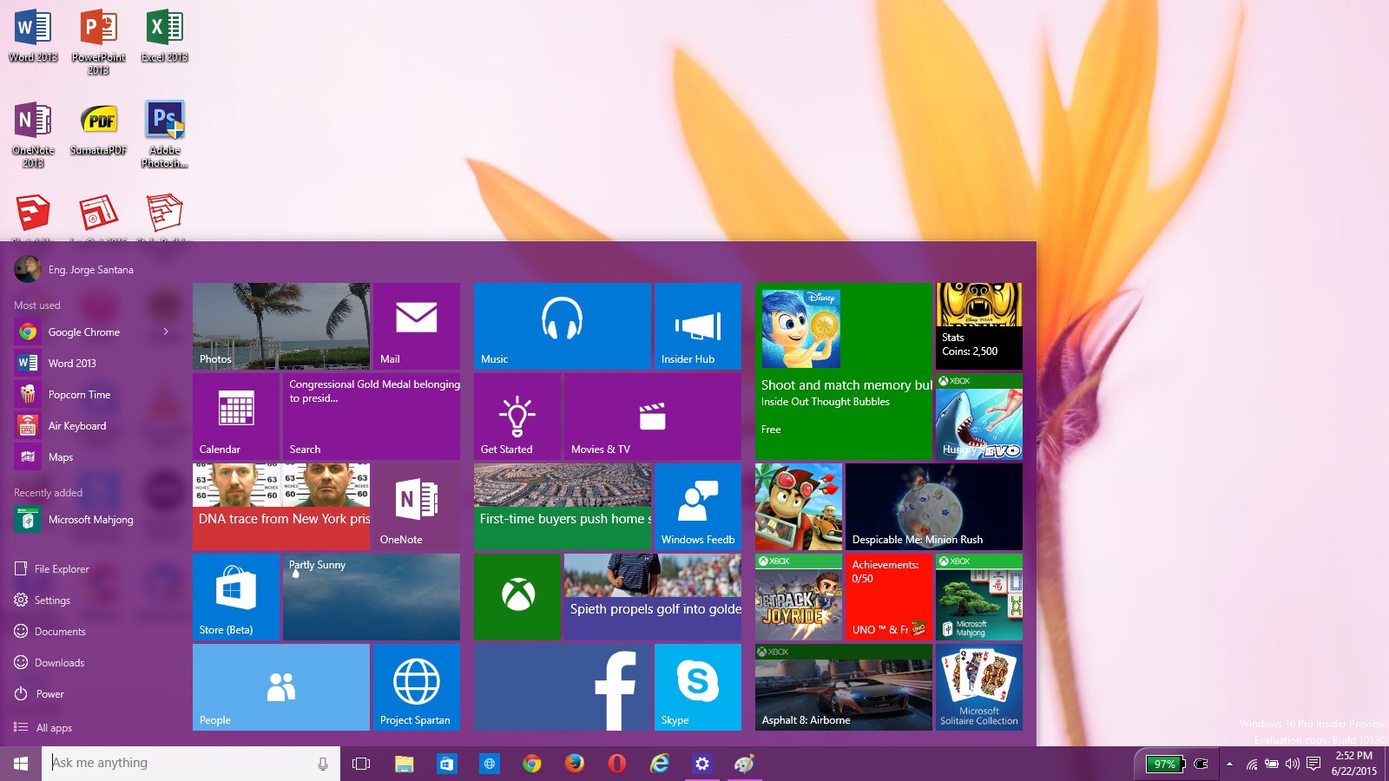Open the Temple Run Stats tile

(979, 326)
